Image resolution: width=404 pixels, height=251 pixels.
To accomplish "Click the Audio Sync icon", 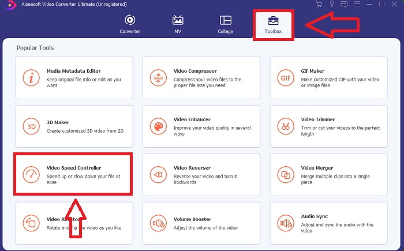I will click(285, 223).
